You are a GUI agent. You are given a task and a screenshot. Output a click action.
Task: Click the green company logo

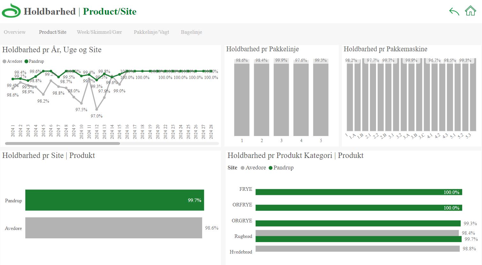[x=11, y=11]
